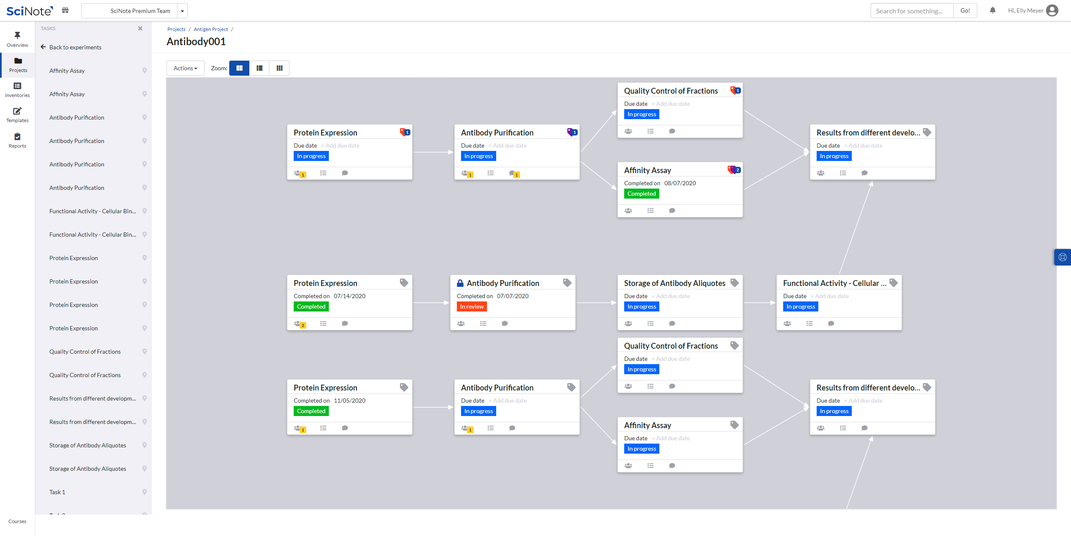Open the Templates sidebar icon

[17, 115]
